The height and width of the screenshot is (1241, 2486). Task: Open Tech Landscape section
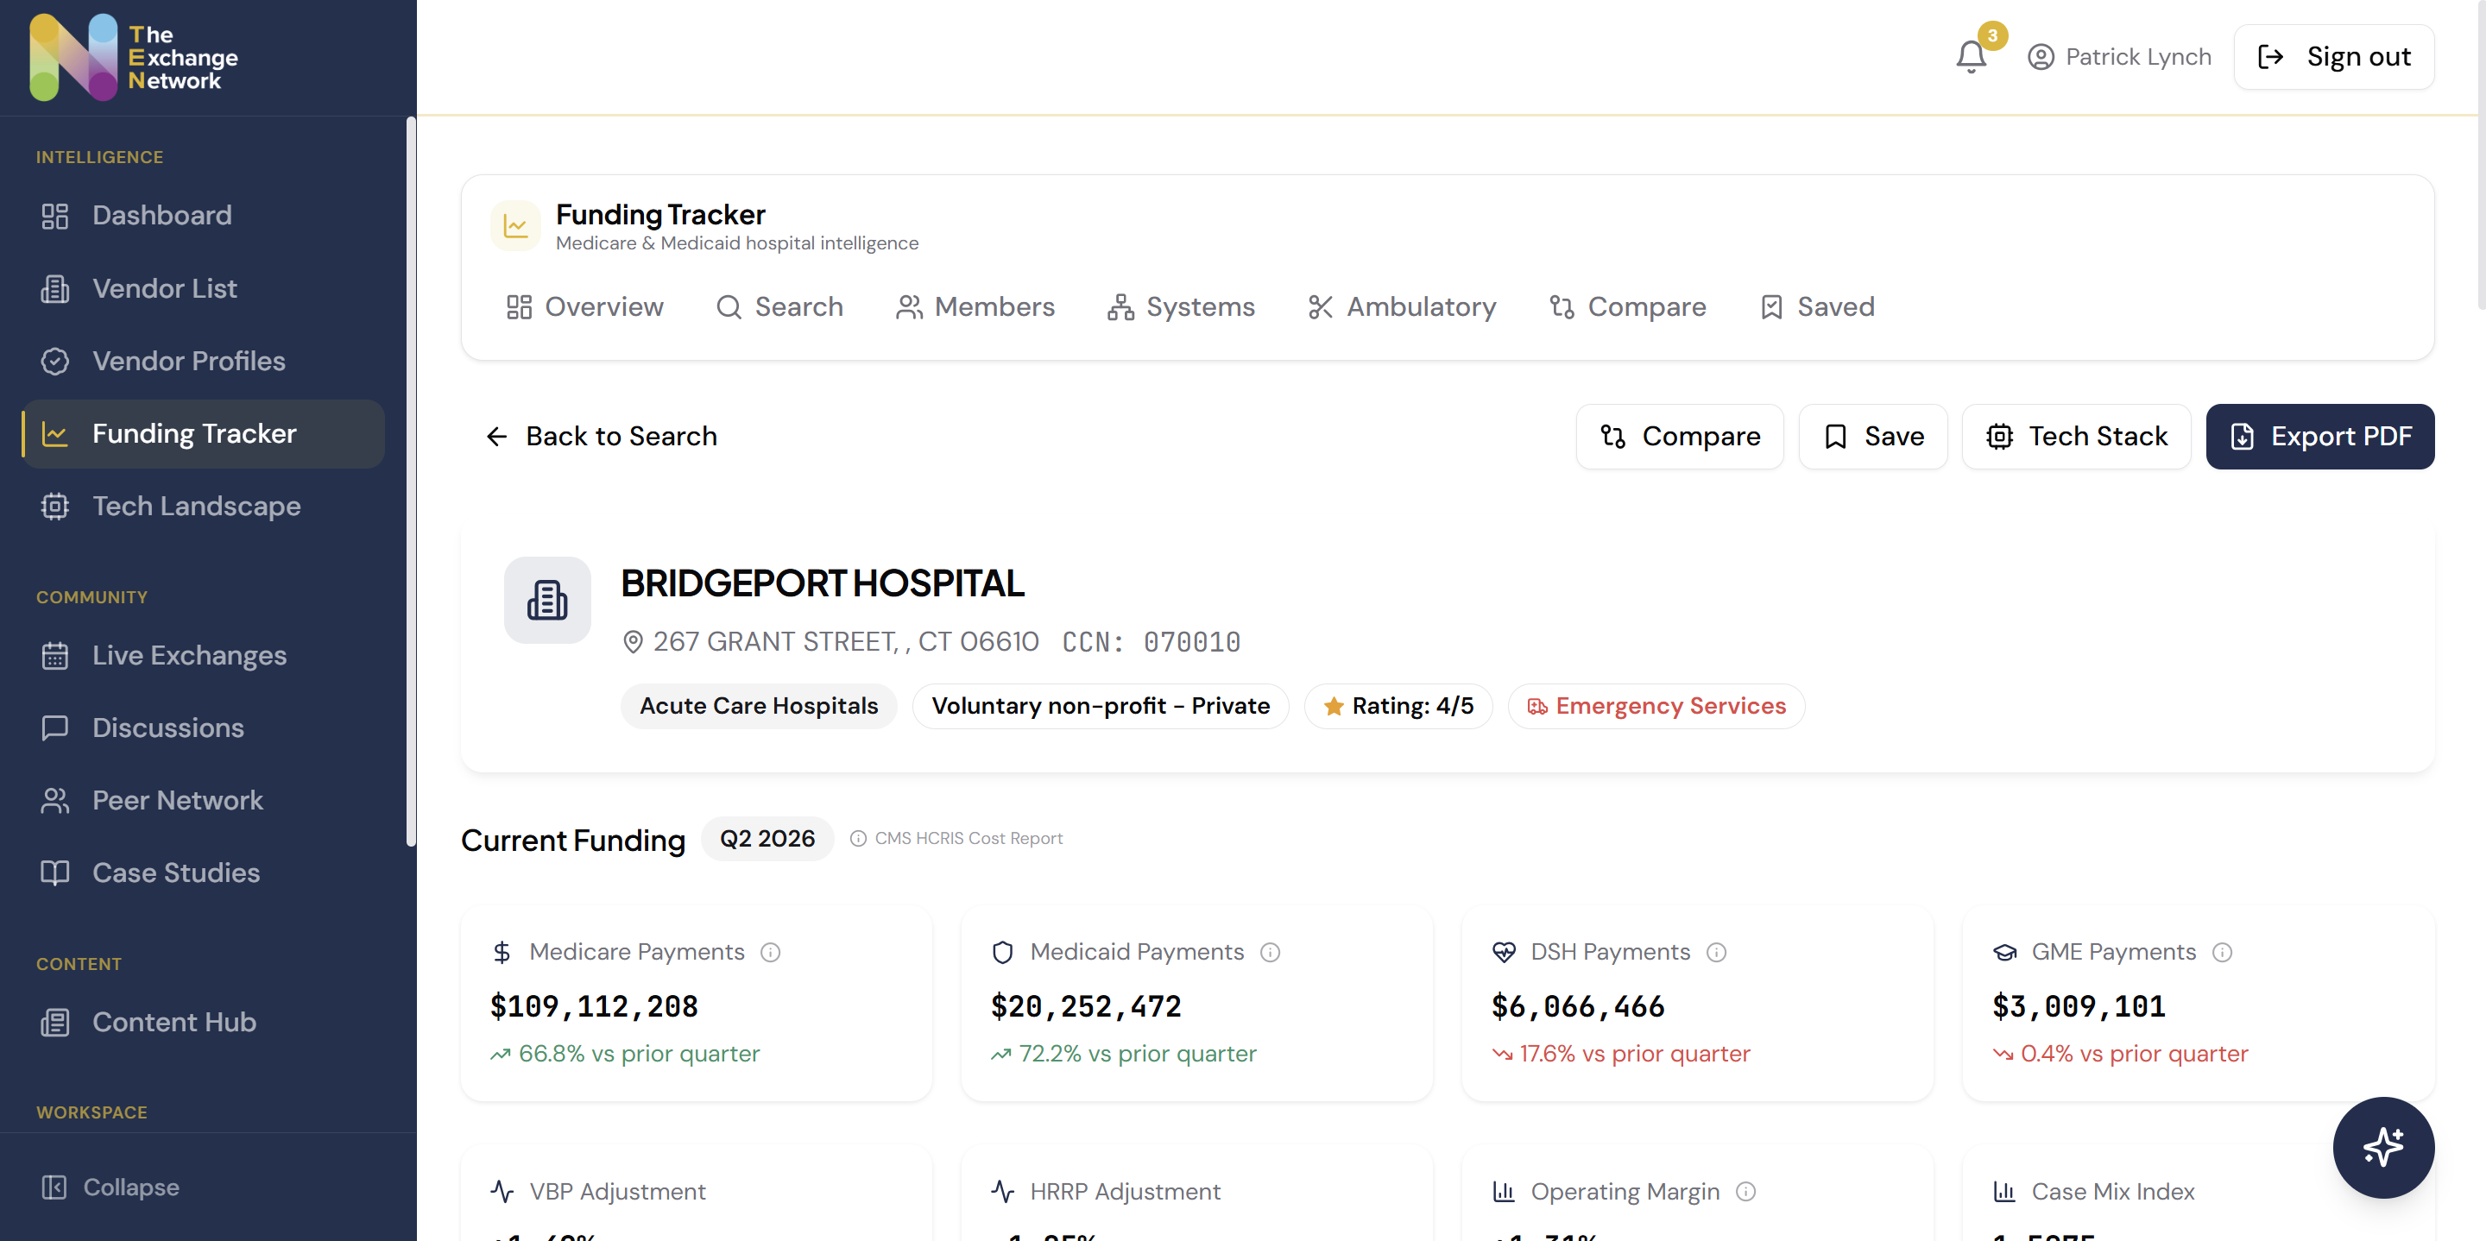204,507
